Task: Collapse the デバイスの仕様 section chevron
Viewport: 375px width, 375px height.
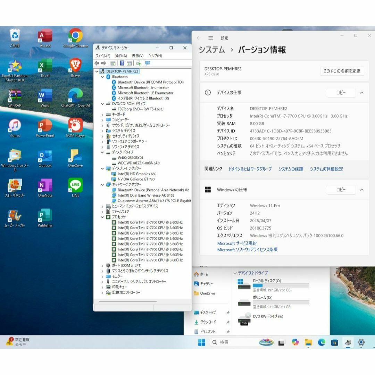Action: (362, 93)
